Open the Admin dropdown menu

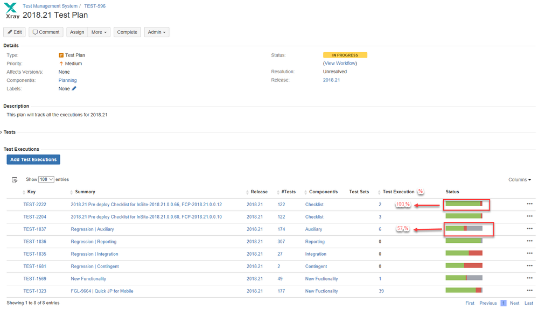coord(157,32)
